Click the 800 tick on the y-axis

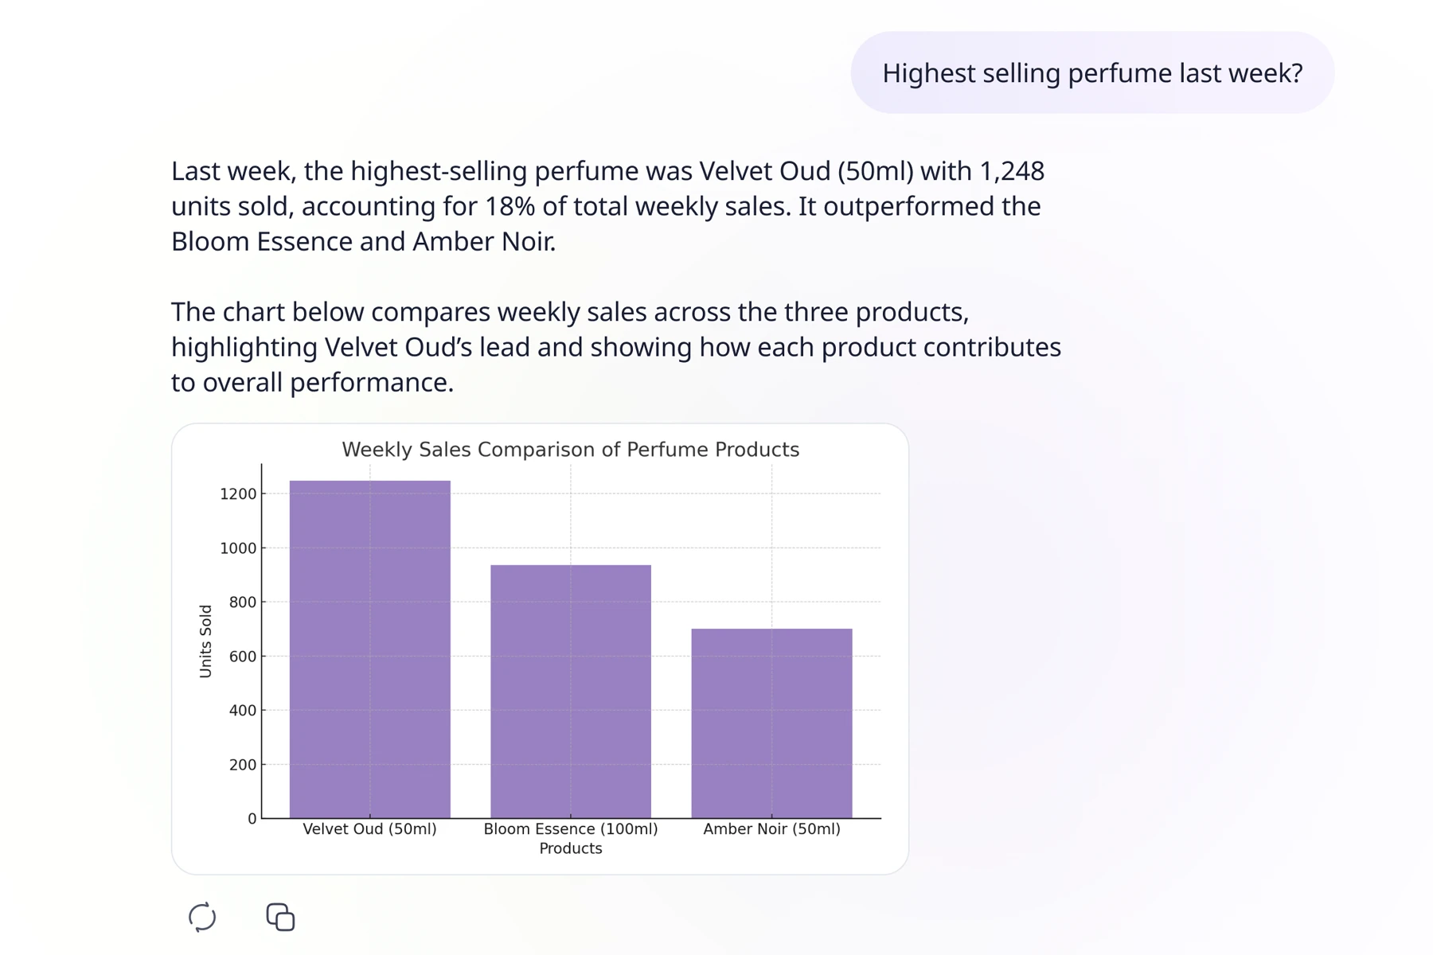pyautogui.click(x=242, y=602)
